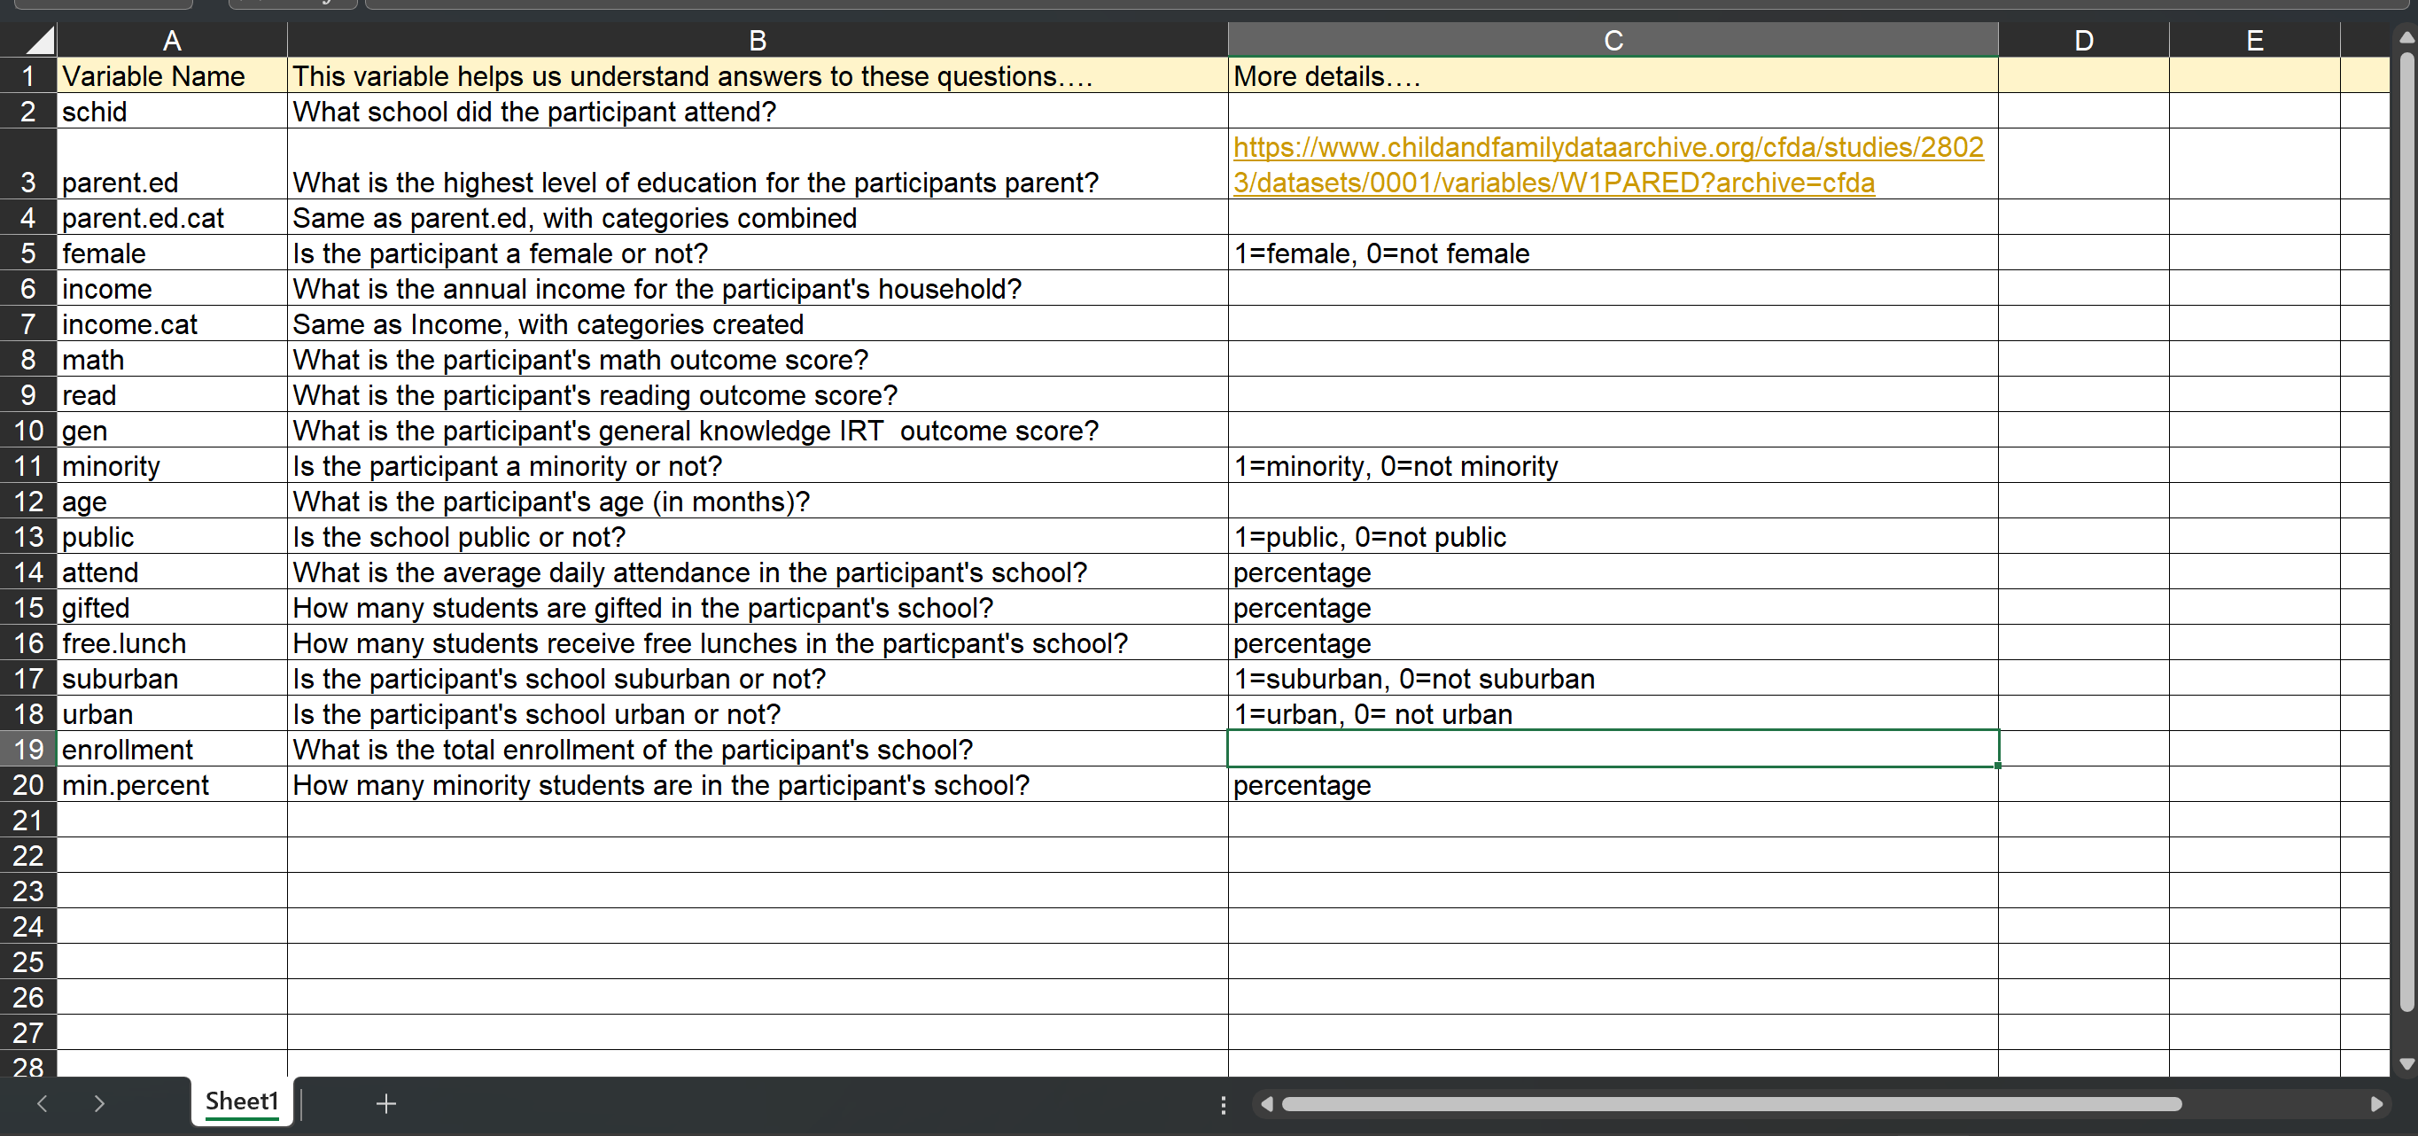Switch to the Sheet1 tab
The width and height of the screenshot is (2418, 1136).
tap(242, 1101)
